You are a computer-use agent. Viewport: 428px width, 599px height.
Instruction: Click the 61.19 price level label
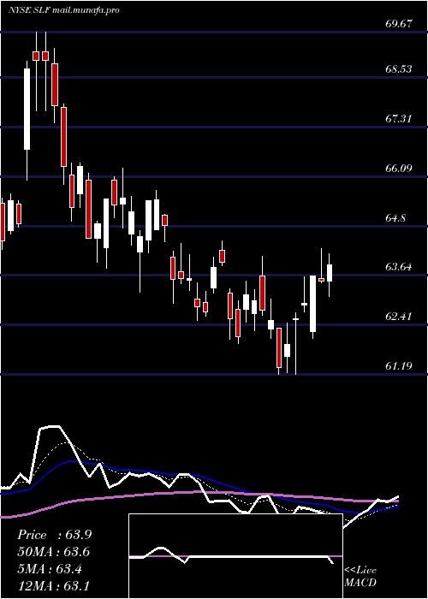[399, 366]
